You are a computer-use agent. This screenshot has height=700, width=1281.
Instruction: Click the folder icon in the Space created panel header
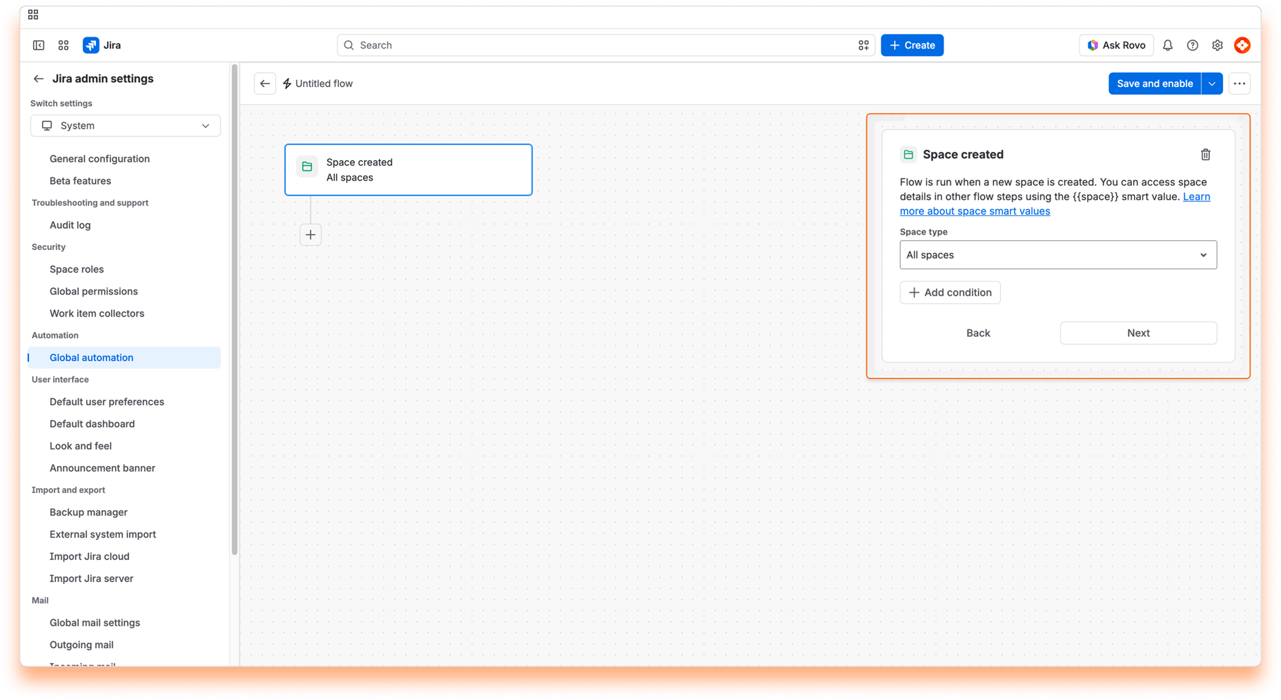(908, 155)
